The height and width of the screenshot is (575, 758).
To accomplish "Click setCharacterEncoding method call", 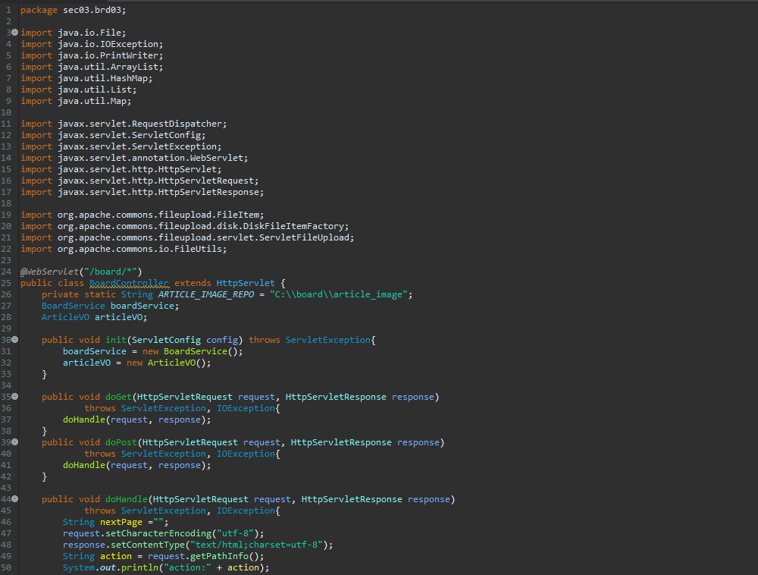I will (x=158, y=533).
